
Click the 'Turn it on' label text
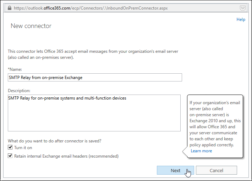coord(23,148)
